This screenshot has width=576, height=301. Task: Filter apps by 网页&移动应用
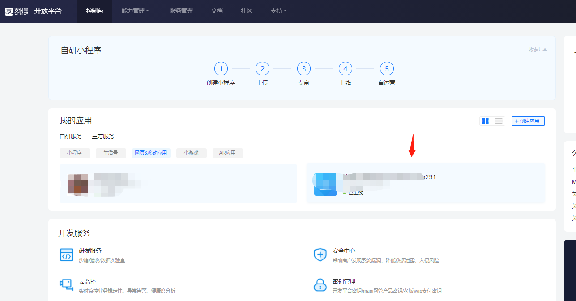(151, 153)
